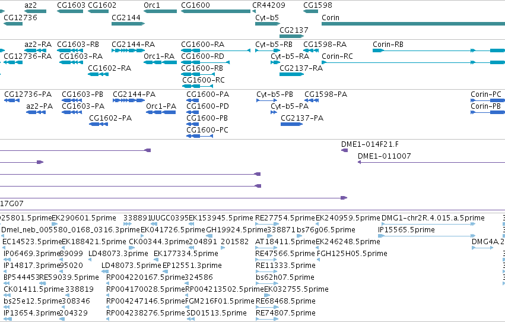Select protein CG1602-PA
This screenshot has width=505, height=322.
click(x=99, y=124)
